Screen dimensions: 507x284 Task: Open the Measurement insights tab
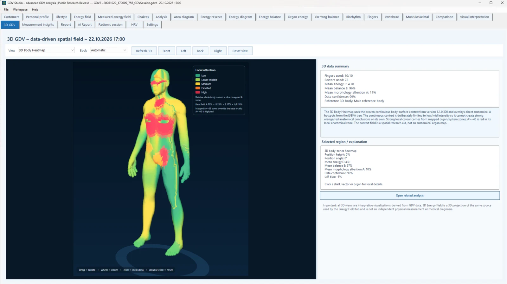(x=38, y=25)
